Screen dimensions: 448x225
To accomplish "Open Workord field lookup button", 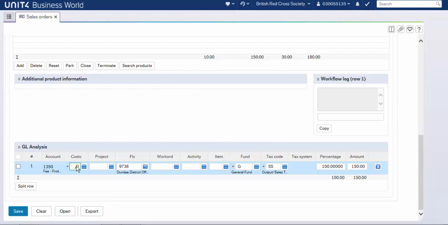I will (177, 166).
